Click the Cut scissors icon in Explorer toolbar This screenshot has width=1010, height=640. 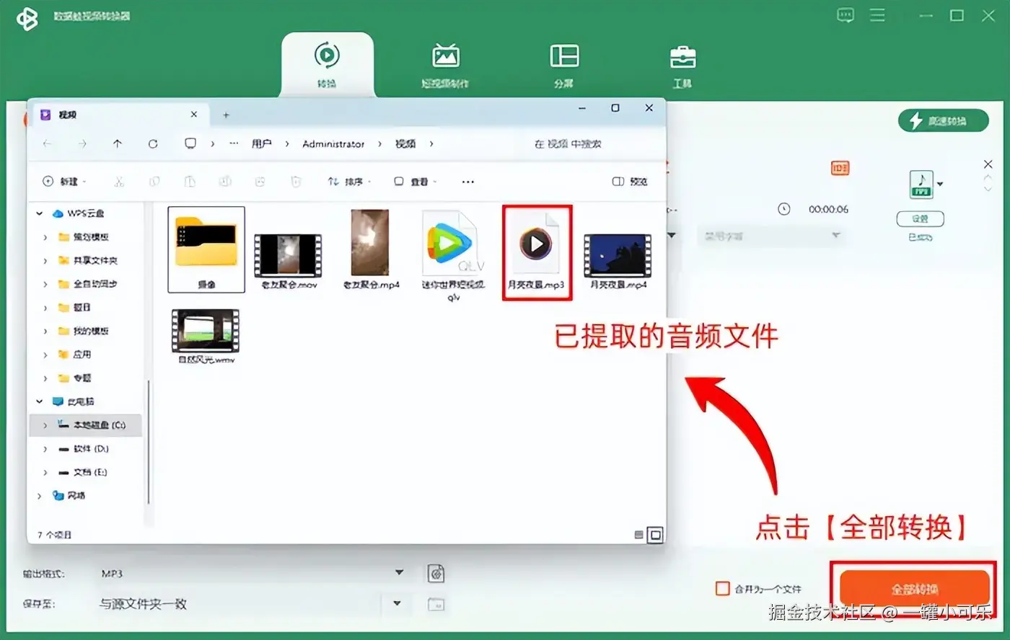[119, 182]
